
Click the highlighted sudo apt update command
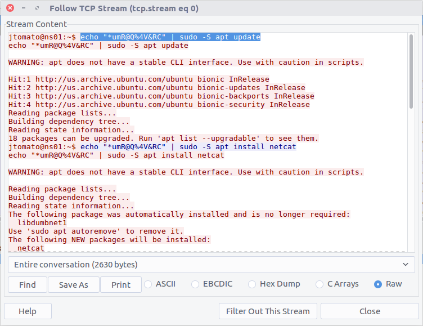tap(170, 37)
